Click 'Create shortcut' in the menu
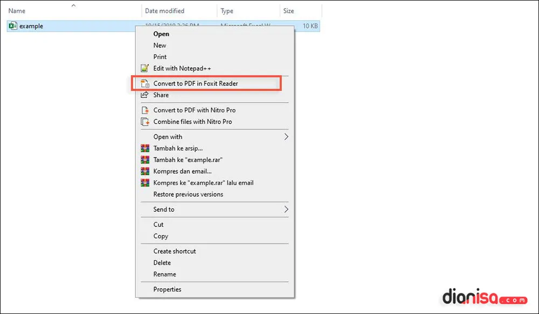The width and height of the screenshot is (539, 314). click(x=174, y=251)
